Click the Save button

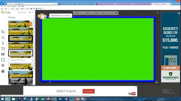point(87,13)
